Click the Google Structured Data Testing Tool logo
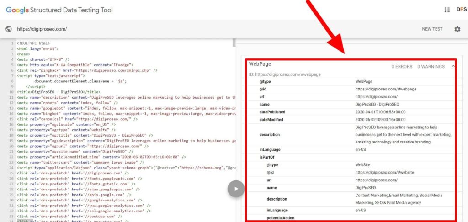Viewport: 468px width, 222px height. (59, 10)
